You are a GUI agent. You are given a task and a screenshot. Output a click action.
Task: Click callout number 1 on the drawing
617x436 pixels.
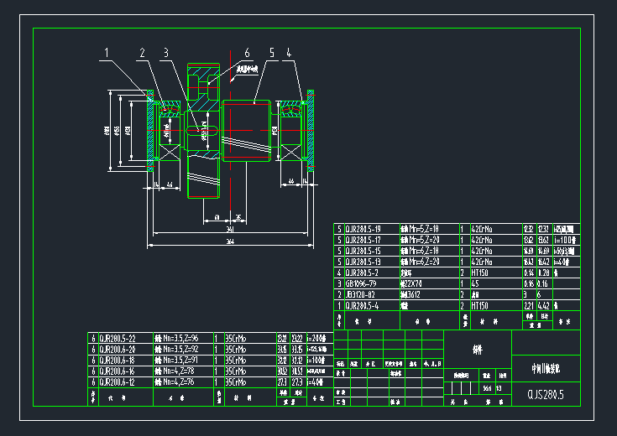pyautogui.click(x=107, y=53)
